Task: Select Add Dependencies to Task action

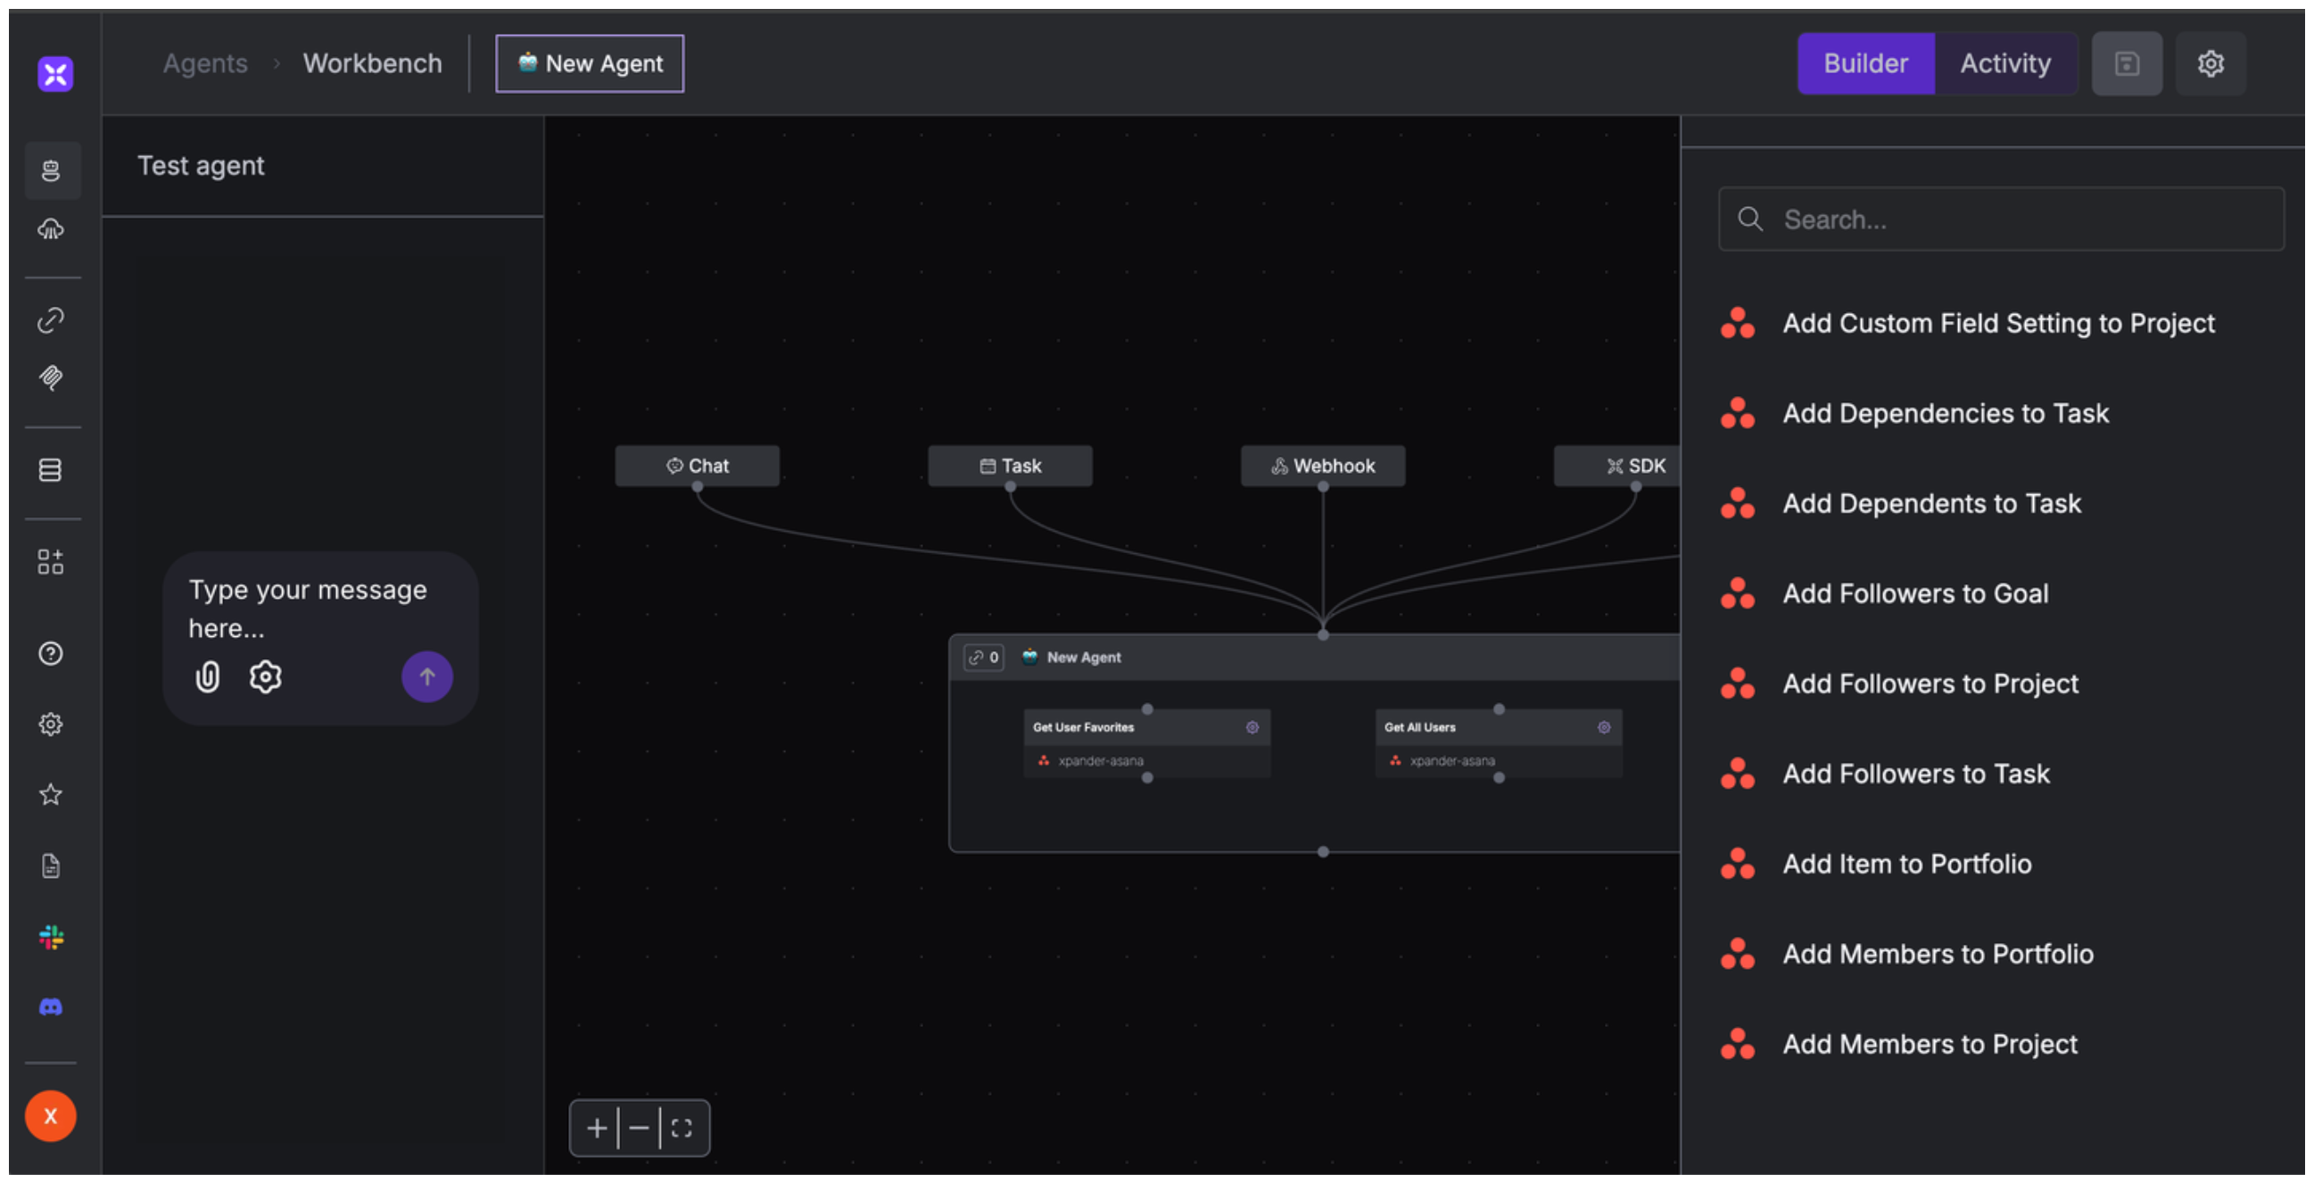Action: tap(1945, 413)
